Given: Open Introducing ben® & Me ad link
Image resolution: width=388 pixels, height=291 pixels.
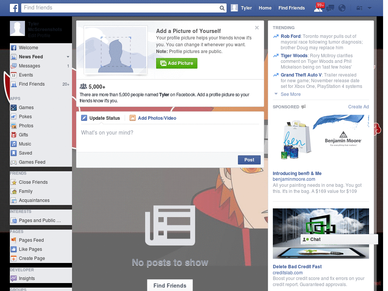Looking at the screenshot, I should (x=297, y=174).
